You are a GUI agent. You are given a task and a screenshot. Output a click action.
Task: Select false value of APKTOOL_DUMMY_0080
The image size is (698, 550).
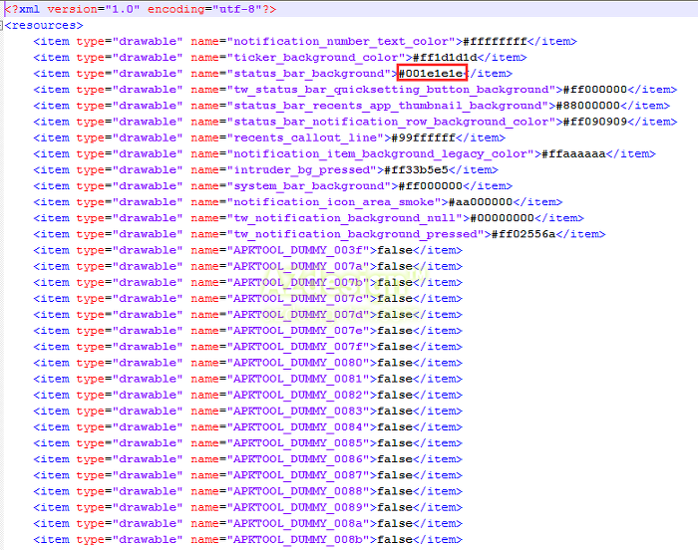[x=395, y=363]
